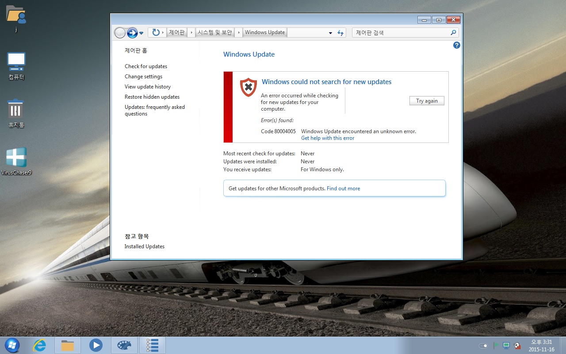Click Get help with this error
The image size is (566, 354).
(328, 138)
